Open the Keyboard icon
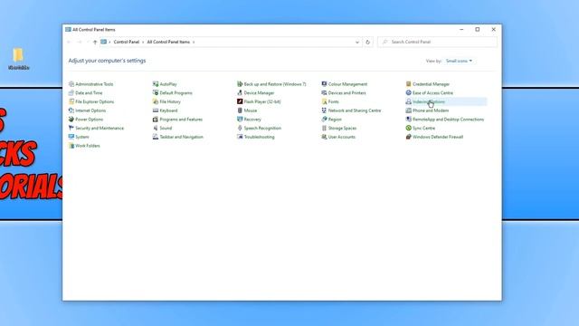579x326 pixels. click(x=156, y=110)
